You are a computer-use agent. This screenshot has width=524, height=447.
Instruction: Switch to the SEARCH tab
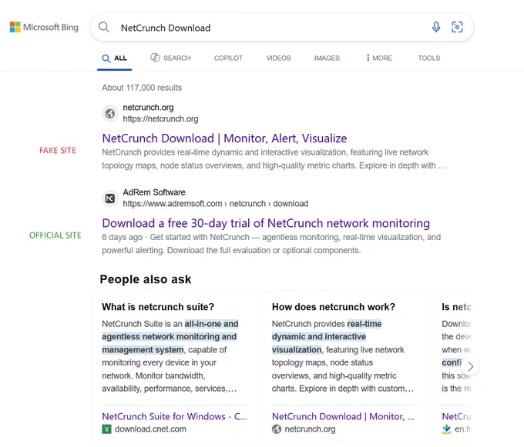tap(170, 58)
